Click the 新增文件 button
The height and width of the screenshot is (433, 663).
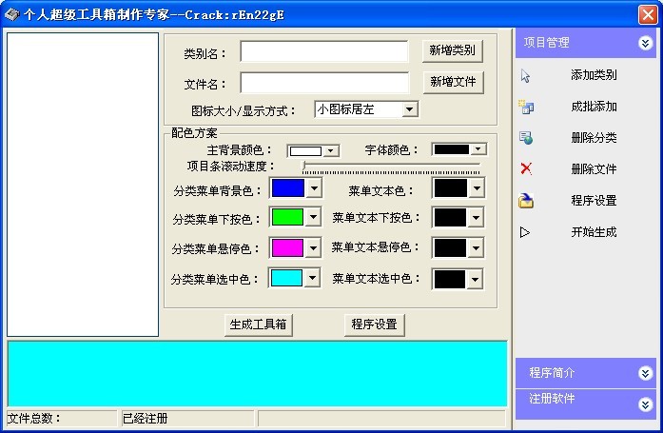[454, 82]
